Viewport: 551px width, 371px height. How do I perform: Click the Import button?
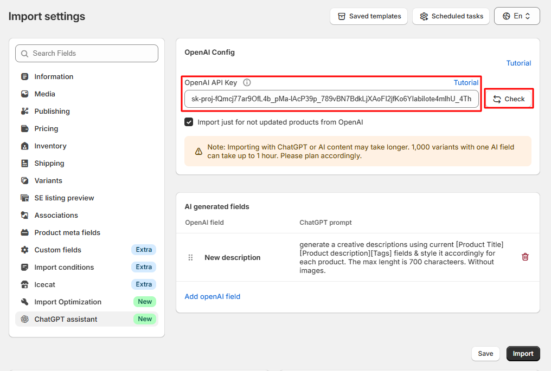[x=523, y=354]
